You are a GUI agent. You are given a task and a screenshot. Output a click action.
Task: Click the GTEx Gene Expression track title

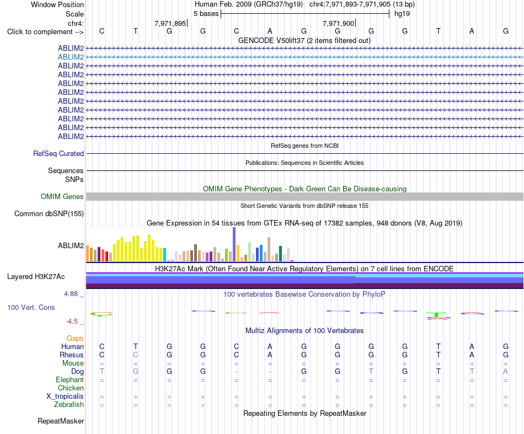(304, 223)
